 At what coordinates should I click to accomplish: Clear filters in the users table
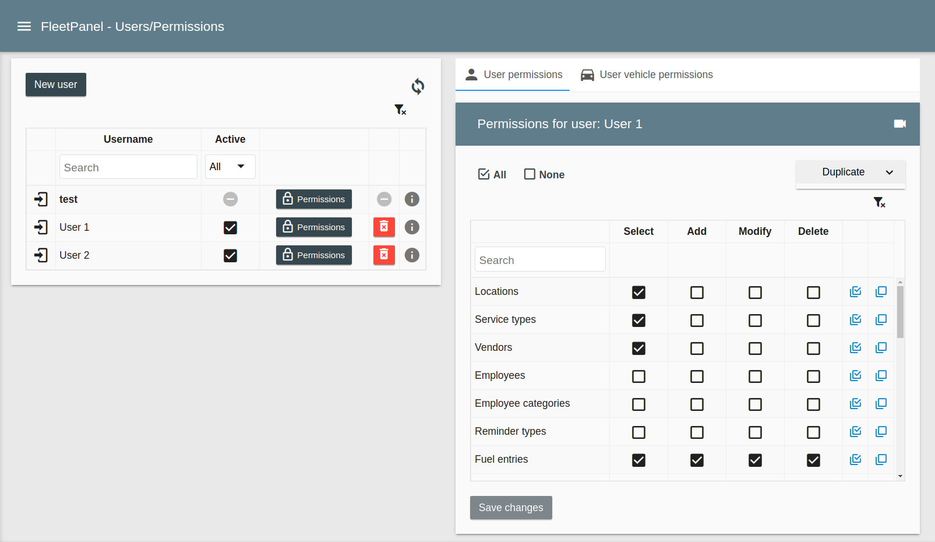pyautogui.click(x=400, y=110)
